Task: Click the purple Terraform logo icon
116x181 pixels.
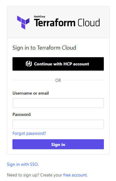Action: [23, 23]
